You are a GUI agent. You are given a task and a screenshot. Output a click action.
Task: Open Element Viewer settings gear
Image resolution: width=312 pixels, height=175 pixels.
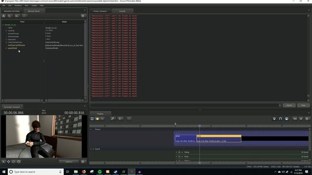[83, 16]
